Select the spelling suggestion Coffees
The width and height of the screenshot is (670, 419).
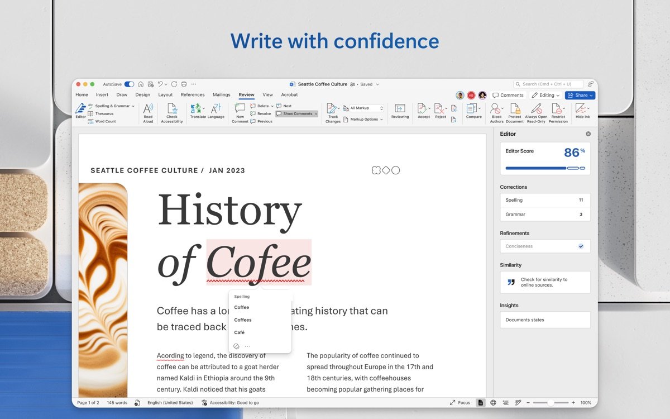pos(243,320)
